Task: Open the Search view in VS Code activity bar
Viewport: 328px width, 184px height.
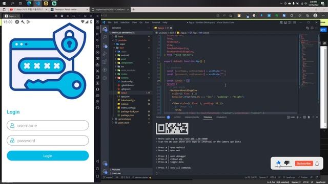Action: (105, 37)
